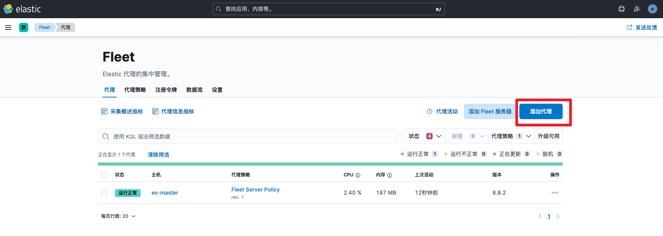Click the 内存 info icon
This screenshot has width=663, height=236.
[x=390, y=175]
